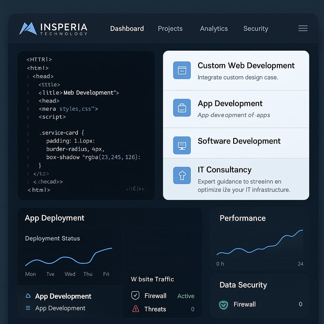Select the Software Development service title

[239, 141]
